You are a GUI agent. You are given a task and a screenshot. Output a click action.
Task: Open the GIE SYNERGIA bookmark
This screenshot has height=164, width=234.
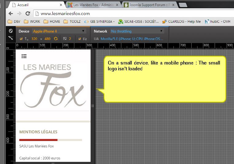pos(99,21)
